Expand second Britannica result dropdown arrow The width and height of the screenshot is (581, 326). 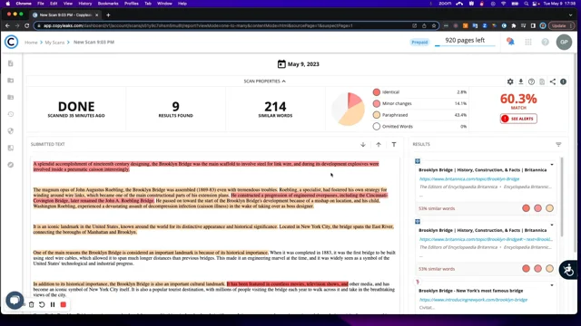tap(552, 225)
